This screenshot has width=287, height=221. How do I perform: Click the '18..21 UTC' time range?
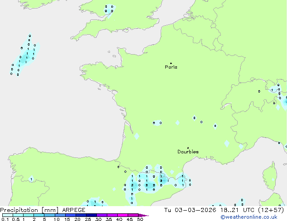(237, 210)
